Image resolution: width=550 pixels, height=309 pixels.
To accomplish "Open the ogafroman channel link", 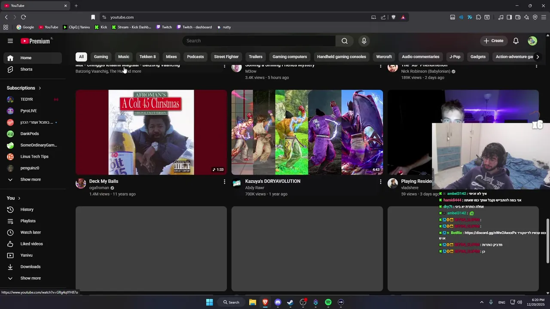I will [x=99, y=188].
